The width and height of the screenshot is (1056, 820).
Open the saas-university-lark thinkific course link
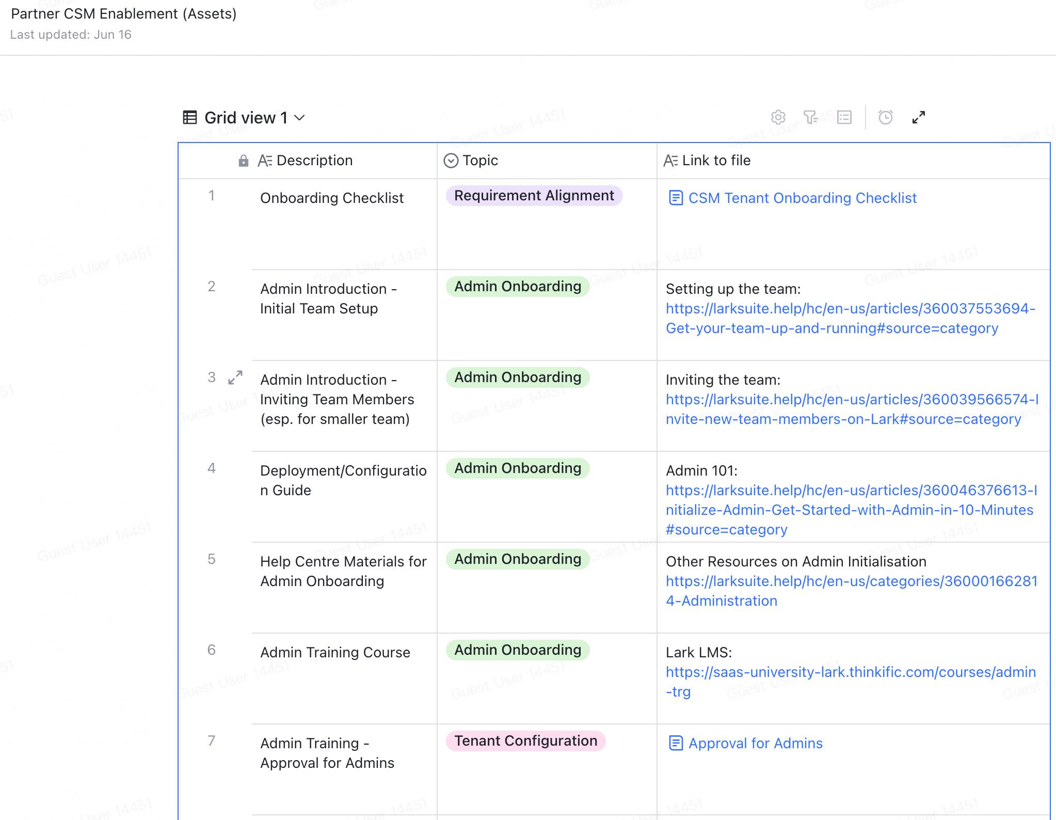click(x=850, y=672)
